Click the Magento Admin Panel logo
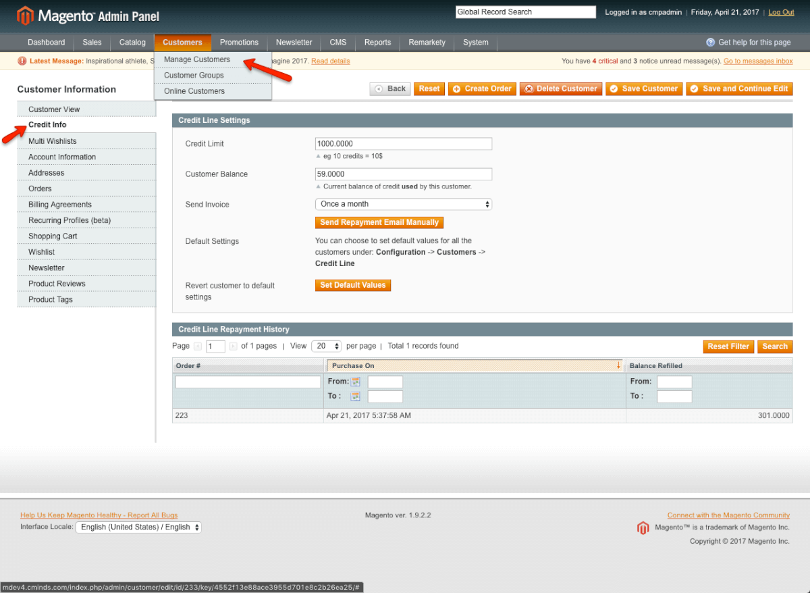810x593 pixels. click(88, 15)
